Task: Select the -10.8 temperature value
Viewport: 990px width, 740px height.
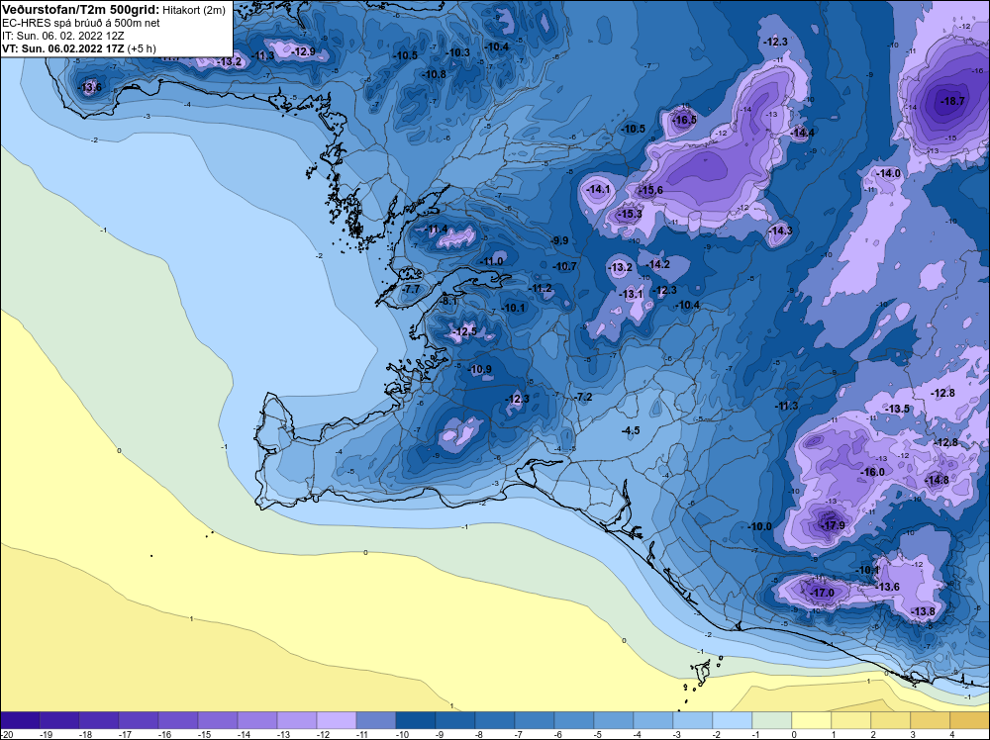Action: click(x=434, y=74)
